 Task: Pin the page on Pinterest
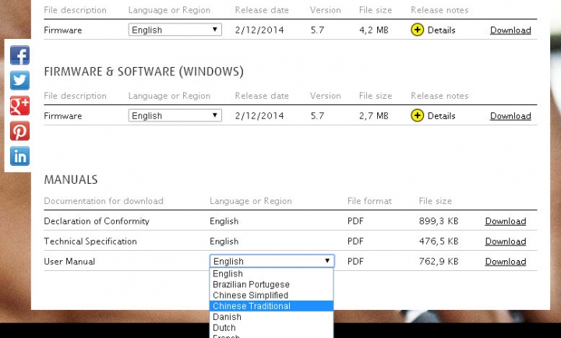pos(19,131)
